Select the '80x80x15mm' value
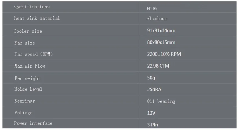 tap(161, 42)
